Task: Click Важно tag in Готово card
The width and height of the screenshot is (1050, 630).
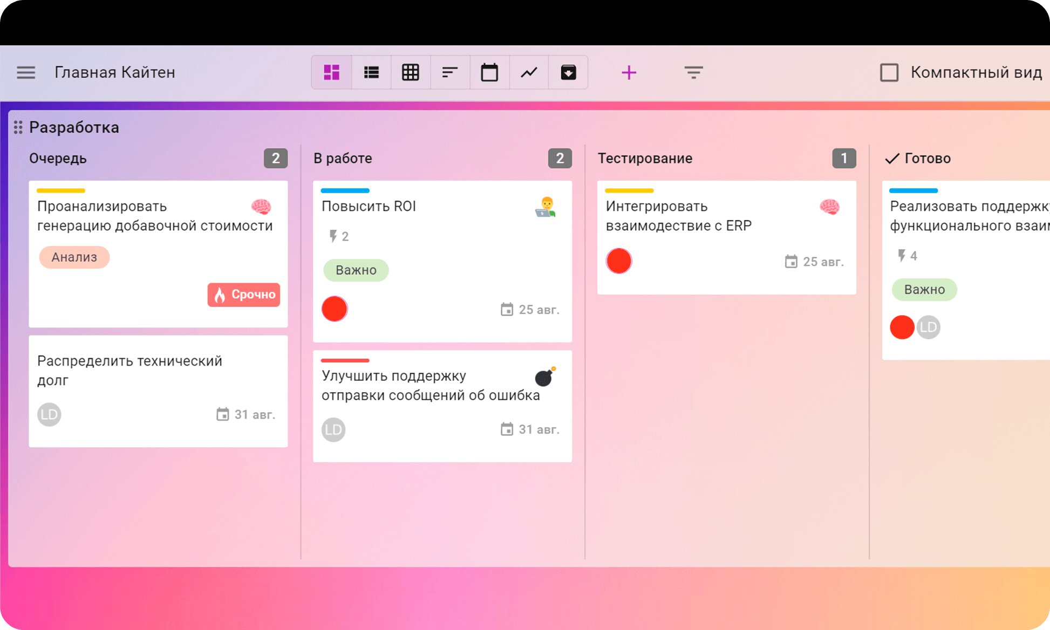Action: tap(924, 290)
